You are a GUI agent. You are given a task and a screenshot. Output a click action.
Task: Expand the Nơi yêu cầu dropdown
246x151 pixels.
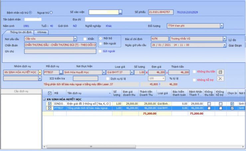[x=75, y=39]
